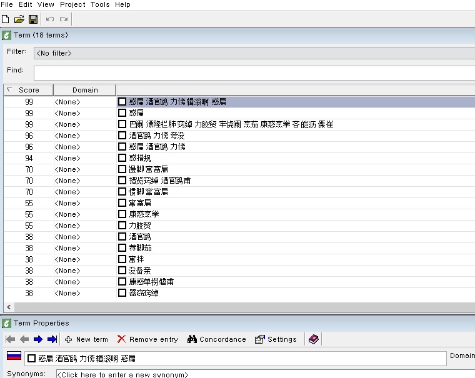Click the Undo arrow icon
Viewport: 475px width, 378px height.
[x=50, y=19]
